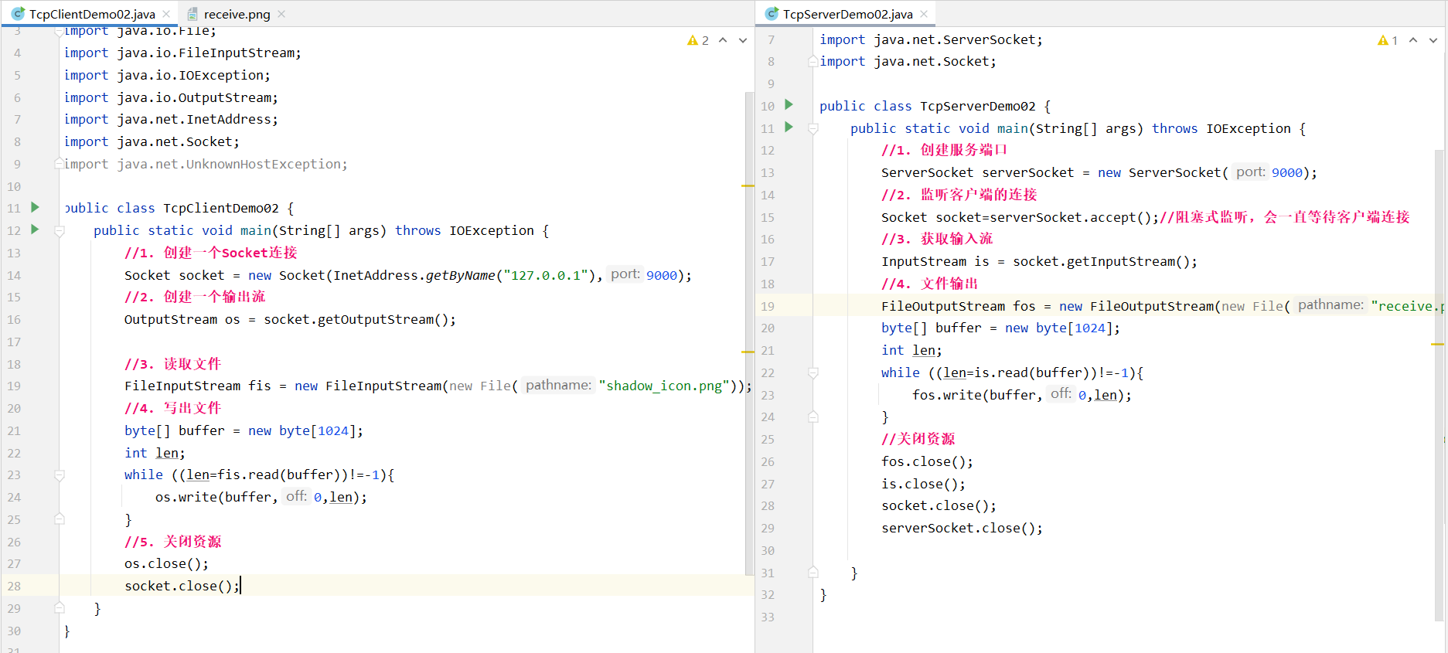
Task: Run server main method gutter arrow on line 11
Action: (789, 127)
